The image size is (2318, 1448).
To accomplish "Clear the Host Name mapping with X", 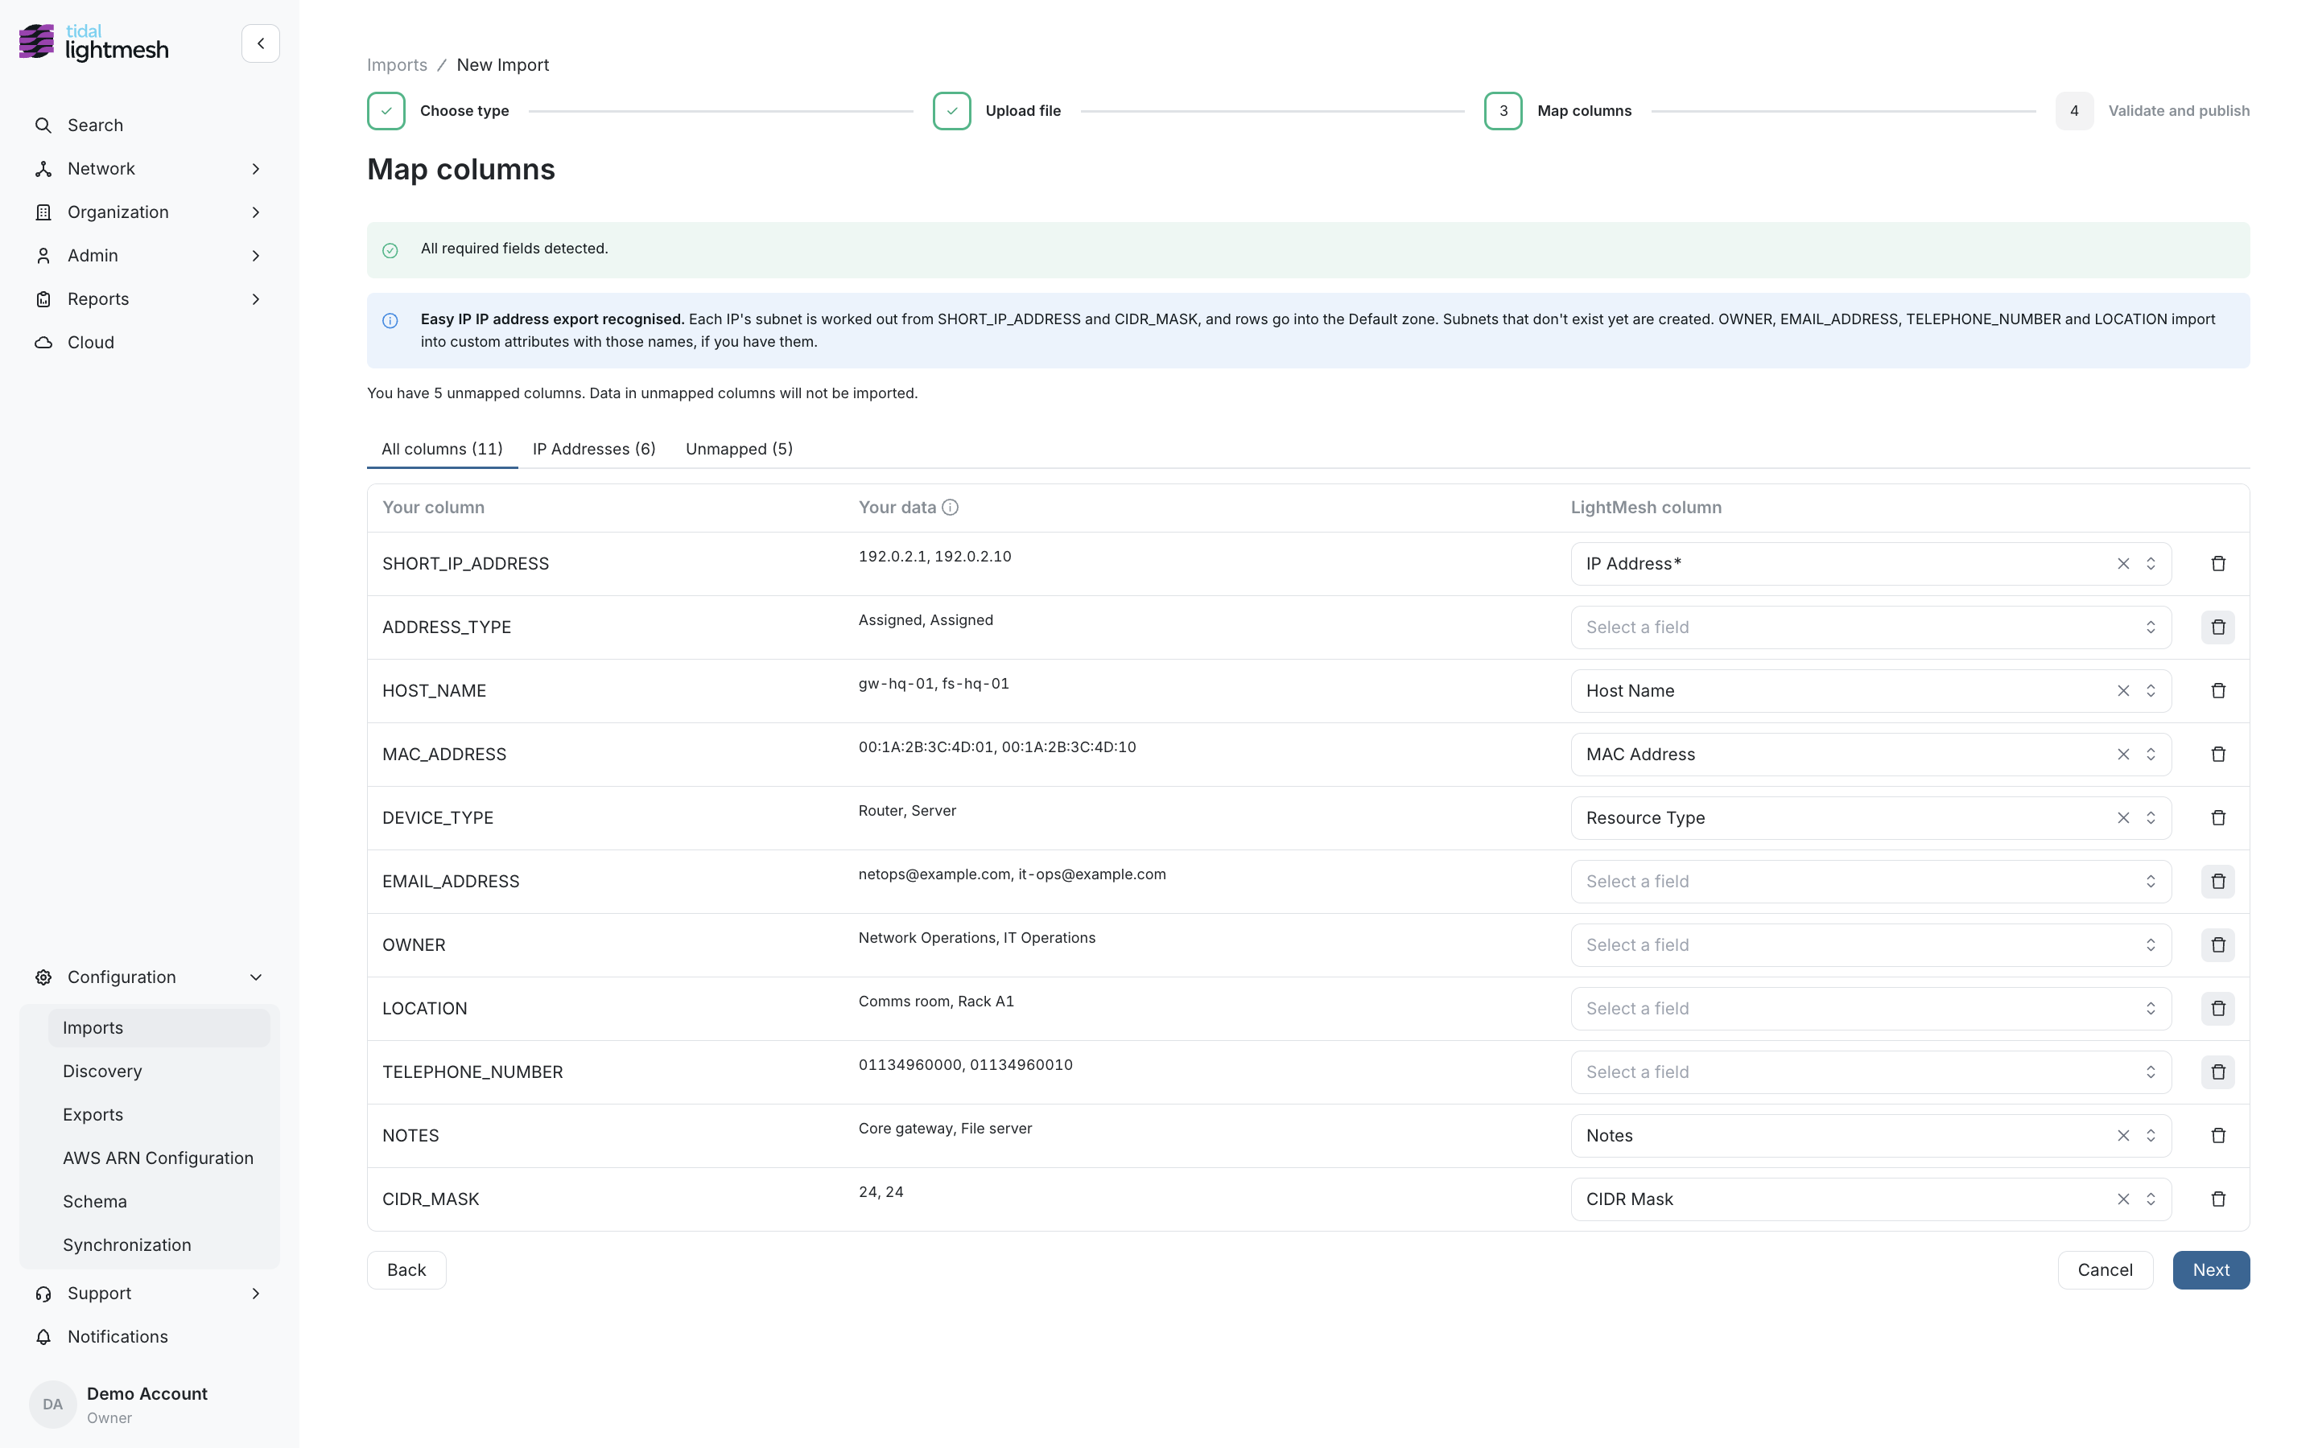I will (2122, 690).
